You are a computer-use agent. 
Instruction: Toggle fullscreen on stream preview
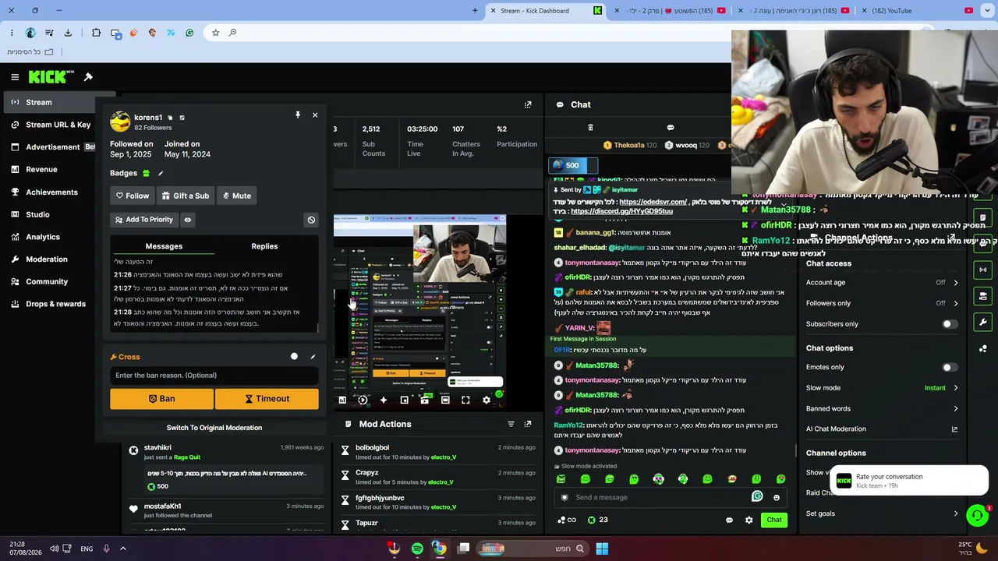[x=465, y=400]
